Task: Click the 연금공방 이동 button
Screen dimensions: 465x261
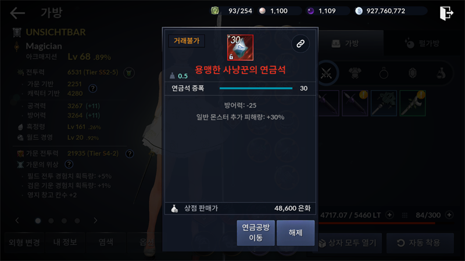Action: (x=256, y=233)
